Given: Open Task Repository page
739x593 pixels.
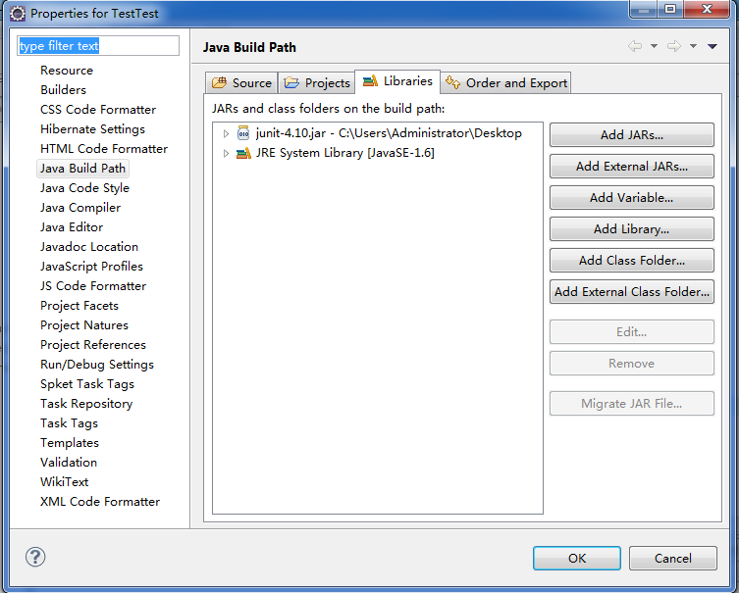Looking at the screenshot, I should click(86, 404).
